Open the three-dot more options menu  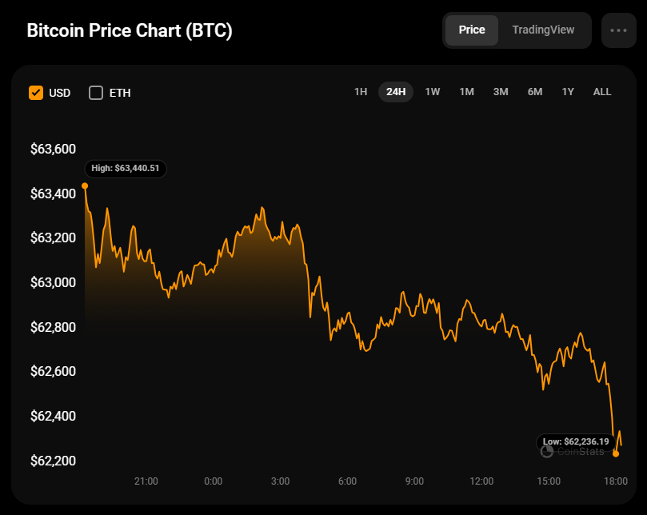click(x=618, y=30)
